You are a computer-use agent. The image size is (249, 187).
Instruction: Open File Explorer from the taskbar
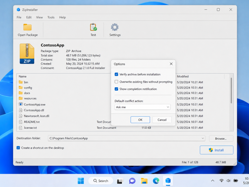pyautogui.click(x=144, y=181)
